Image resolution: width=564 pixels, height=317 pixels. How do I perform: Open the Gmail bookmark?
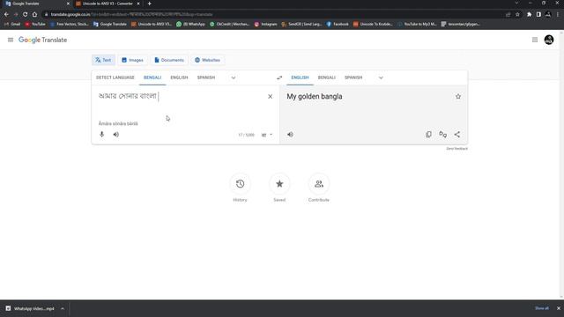(x=12, y=24)
